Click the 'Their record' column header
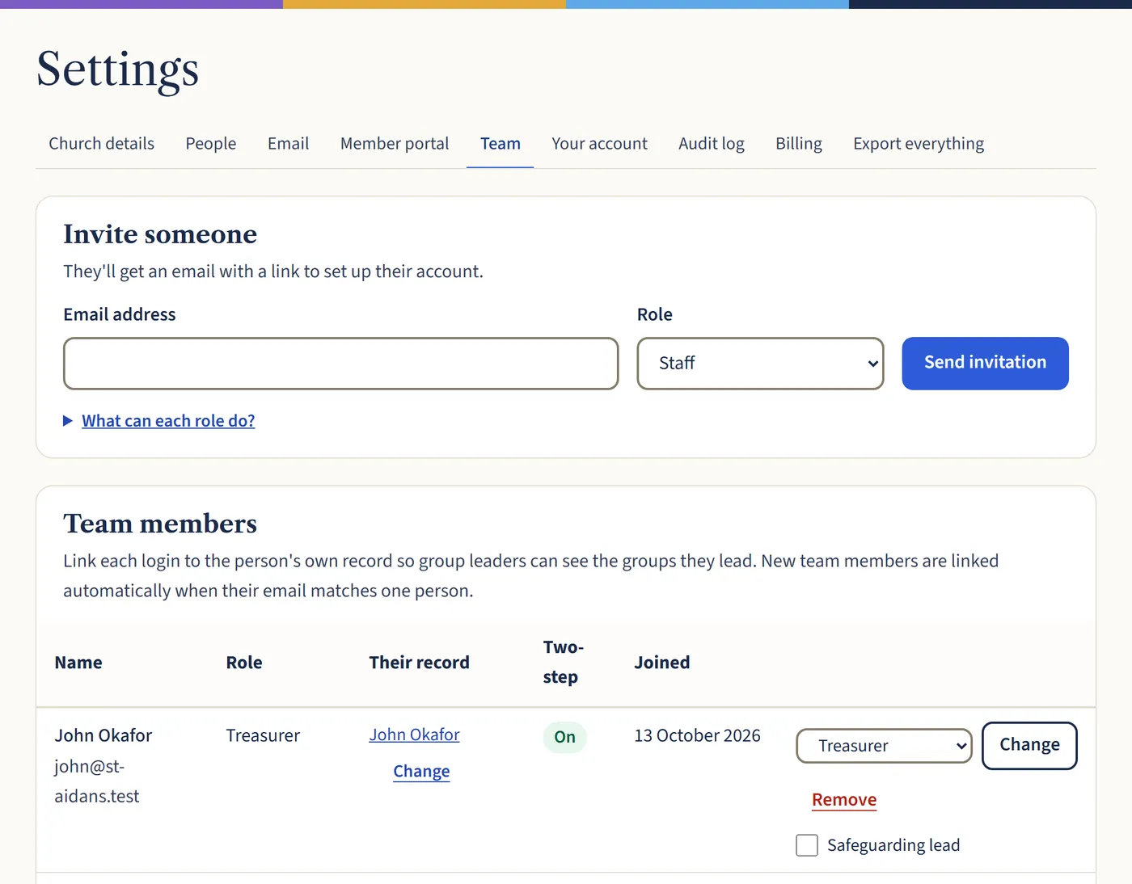The height and width of the screenshot is (884, 1132). click(x=419, y=663)
